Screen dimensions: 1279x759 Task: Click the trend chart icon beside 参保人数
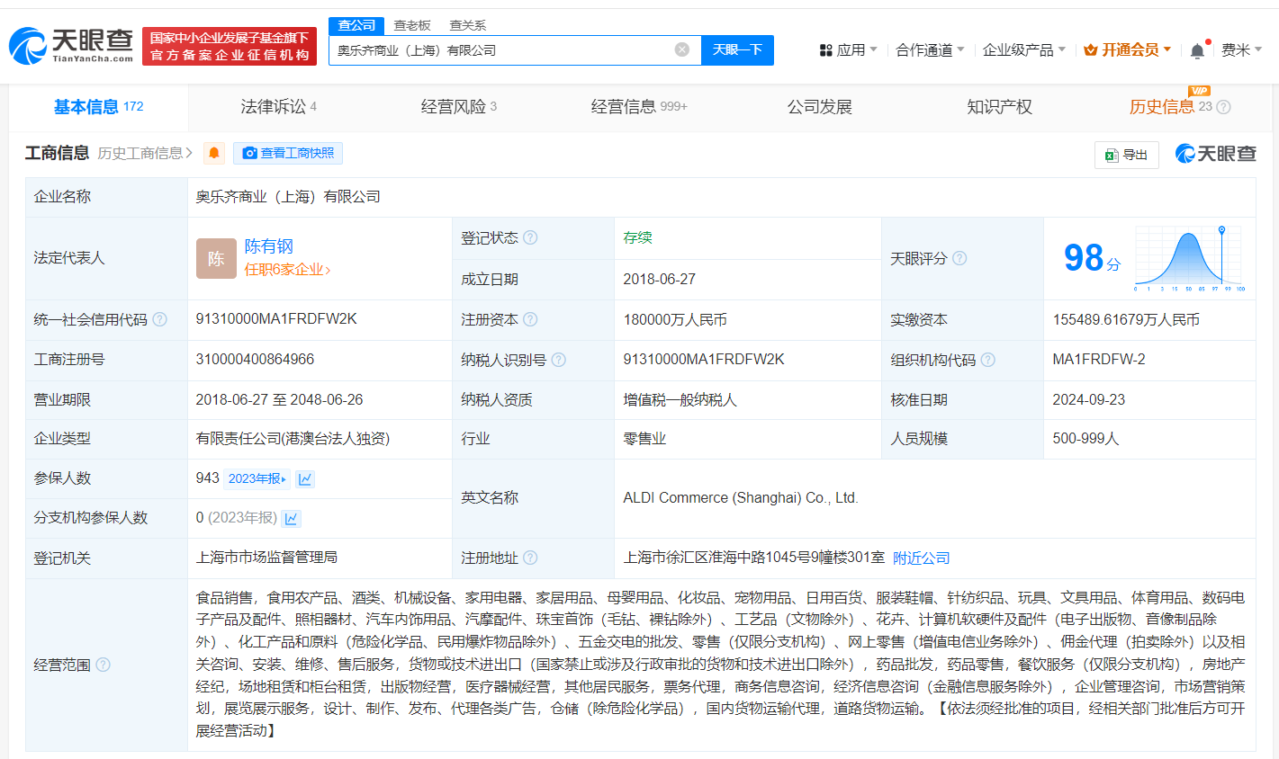coord(305,478)
